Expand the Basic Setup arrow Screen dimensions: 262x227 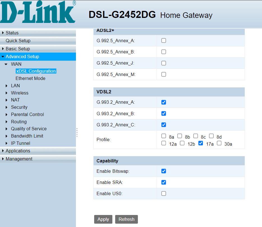tap(3, 49)
